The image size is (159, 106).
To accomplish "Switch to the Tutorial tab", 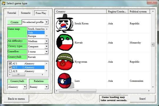I will pyautogui.click(x=11, y=13).
